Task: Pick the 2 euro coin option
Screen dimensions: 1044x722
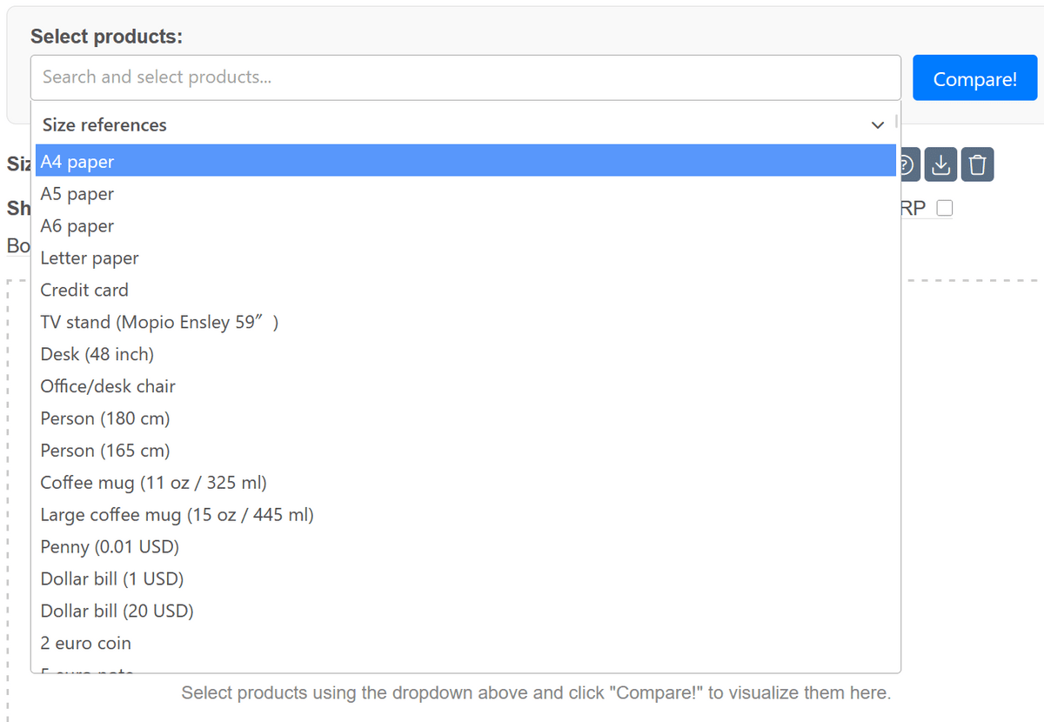Action: (x=86, y=643)
